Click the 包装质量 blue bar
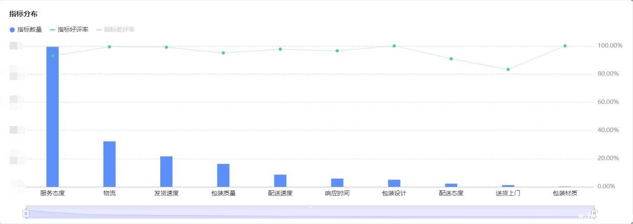The image size is (633, 224). [223, 175]
